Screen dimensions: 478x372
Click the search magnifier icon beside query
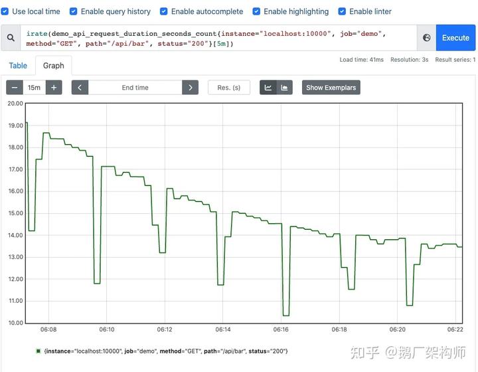(x=11, y=38)
